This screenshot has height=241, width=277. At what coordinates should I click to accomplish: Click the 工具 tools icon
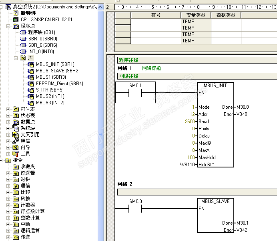tap(16, 154)
